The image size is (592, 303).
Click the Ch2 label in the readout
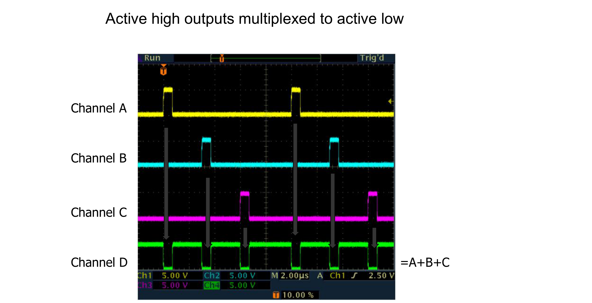tap(212, 275)
